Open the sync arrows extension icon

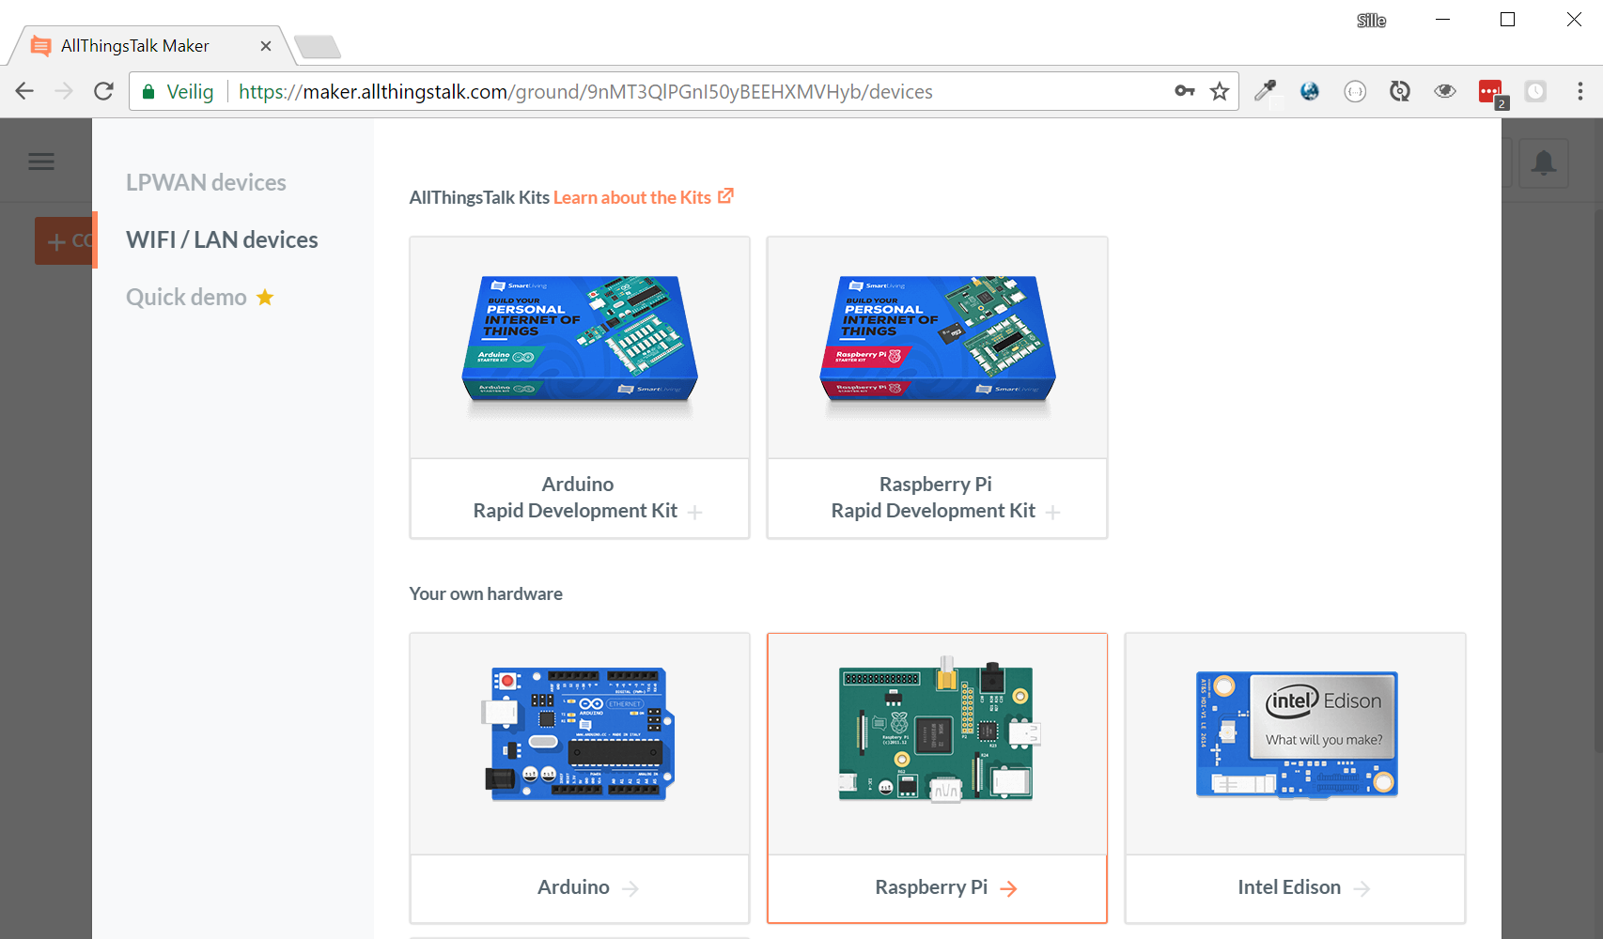tap(1400, 91)
